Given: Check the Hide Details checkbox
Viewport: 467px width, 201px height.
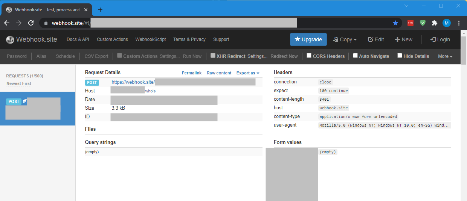Looking at the screenshot, I should [400, 56].
